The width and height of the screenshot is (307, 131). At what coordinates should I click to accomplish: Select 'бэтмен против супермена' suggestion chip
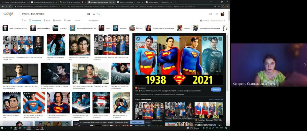(159, 28)
